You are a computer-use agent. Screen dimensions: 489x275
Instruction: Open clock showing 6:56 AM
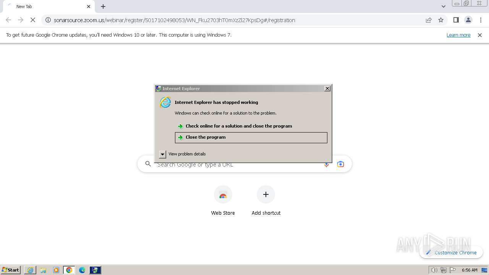pos(470,270)
